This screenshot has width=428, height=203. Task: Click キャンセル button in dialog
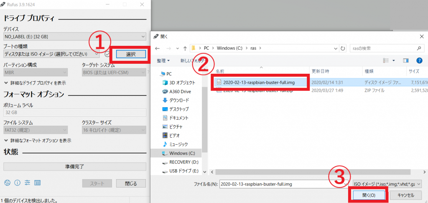tap(405, 195)
